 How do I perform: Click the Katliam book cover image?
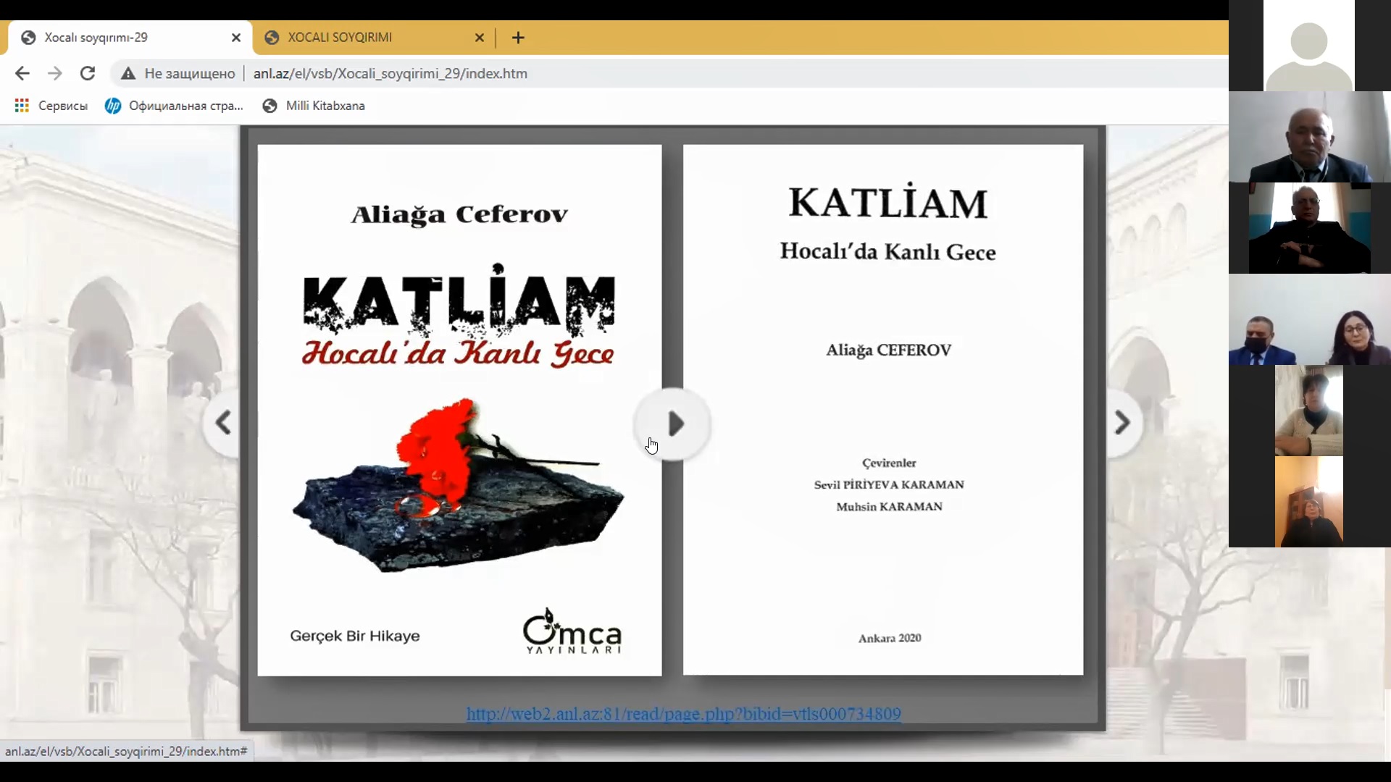click(x=459, y=410)
